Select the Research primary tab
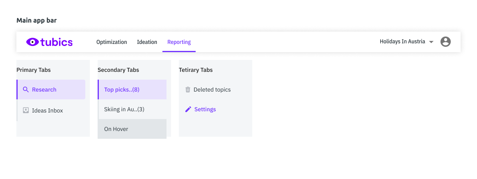The height and width of the screenshot is (179, 477). 44,89
